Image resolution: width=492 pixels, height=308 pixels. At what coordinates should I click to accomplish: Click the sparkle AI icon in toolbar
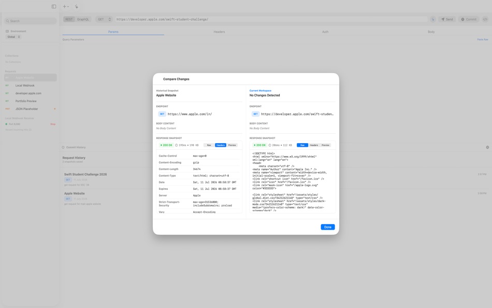pos(77,6)
